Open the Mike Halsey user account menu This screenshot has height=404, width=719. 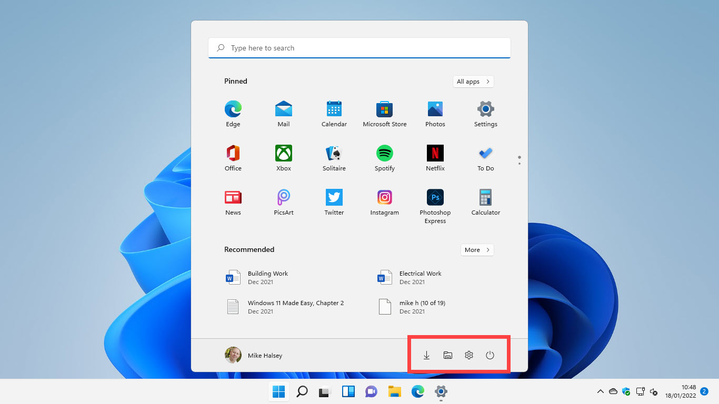[254, 356]
